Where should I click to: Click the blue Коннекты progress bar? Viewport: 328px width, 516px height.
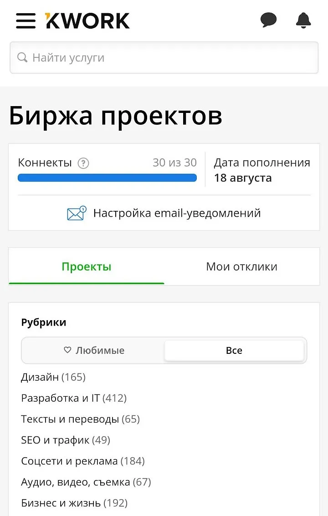107,178
